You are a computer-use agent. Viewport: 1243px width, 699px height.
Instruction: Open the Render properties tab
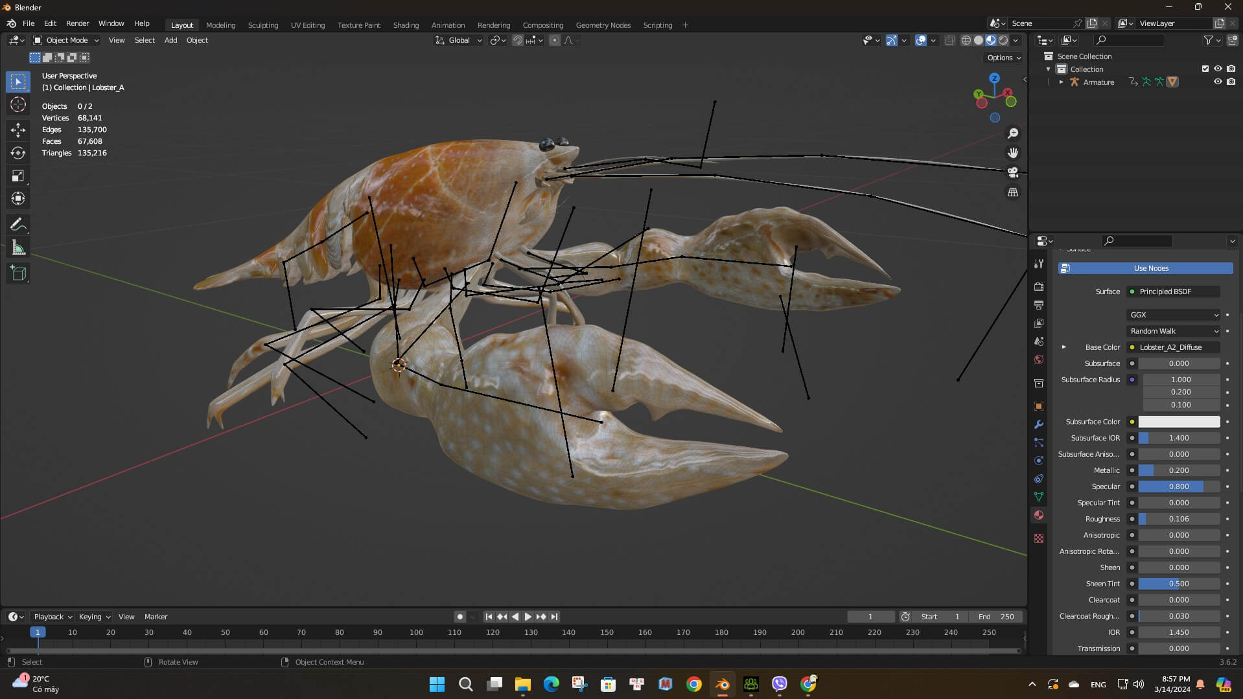point(1039,287)
